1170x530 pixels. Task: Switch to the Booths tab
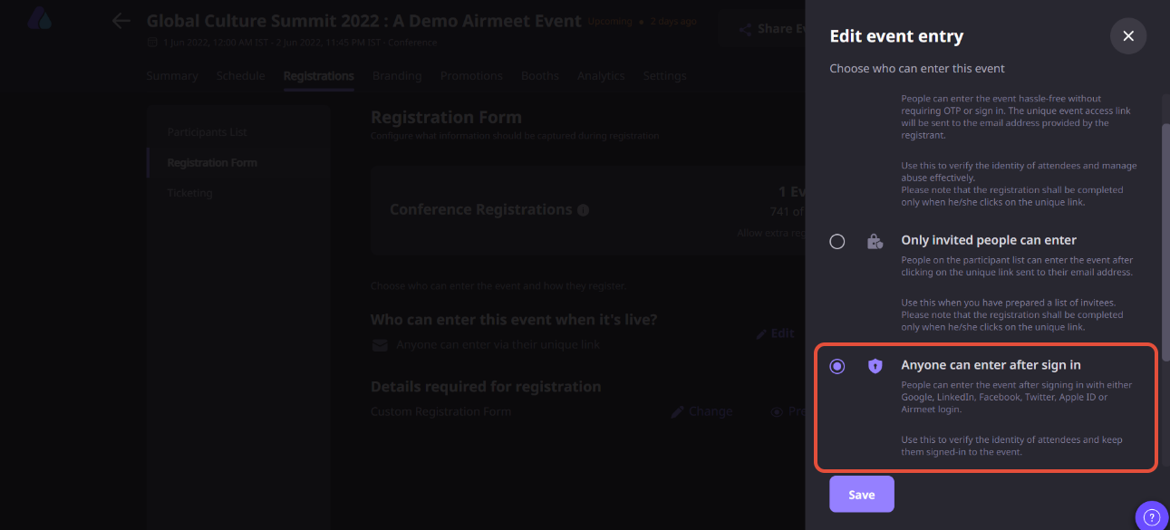[540, 76]
